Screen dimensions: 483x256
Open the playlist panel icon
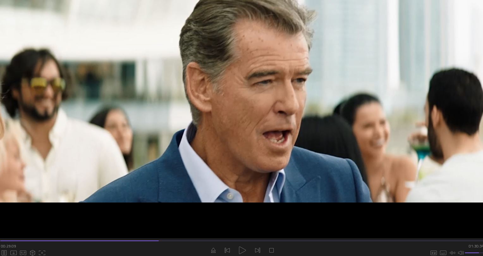pos(4,253)
